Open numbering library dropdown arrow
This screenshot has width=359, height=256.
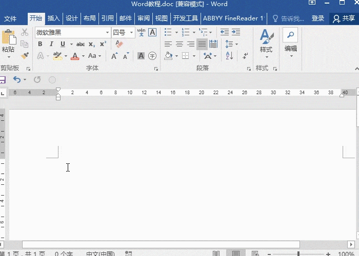coord(194,32)
